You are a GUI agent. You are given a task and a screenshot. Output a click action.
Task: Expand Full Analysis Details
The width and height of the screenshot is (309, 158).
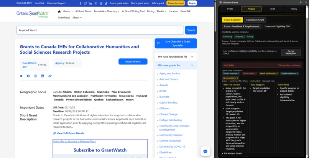(x=233, y=153)
